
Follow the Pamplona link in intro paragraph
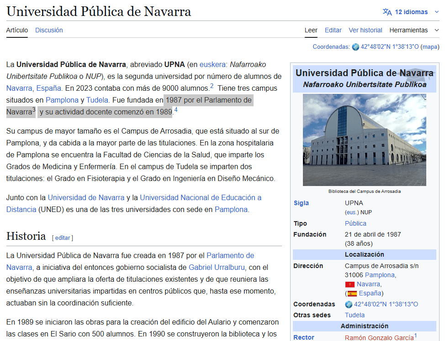tap(62, 100)
